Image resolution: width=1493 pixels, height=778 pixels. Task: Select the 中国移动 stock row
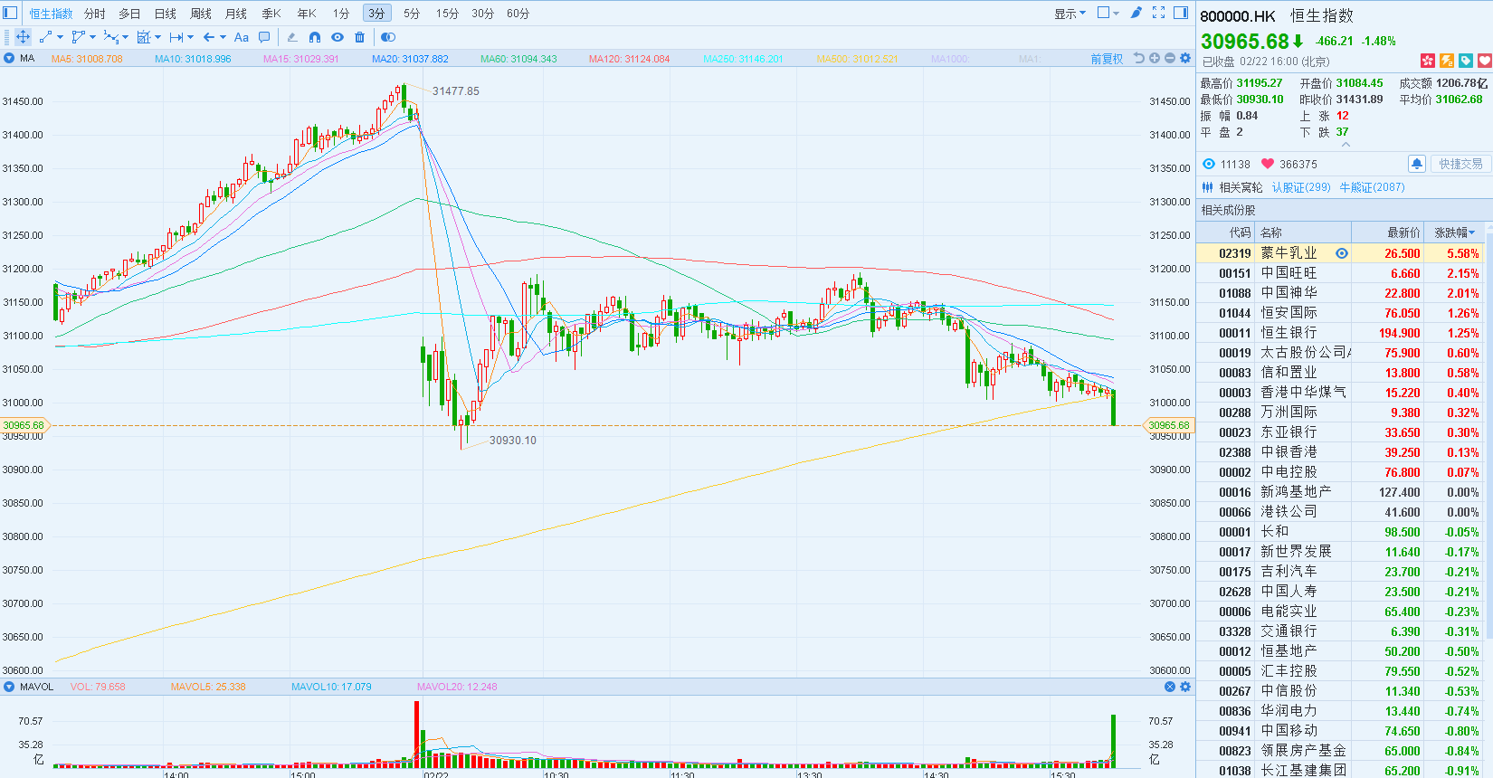[x=1341, y=731]
